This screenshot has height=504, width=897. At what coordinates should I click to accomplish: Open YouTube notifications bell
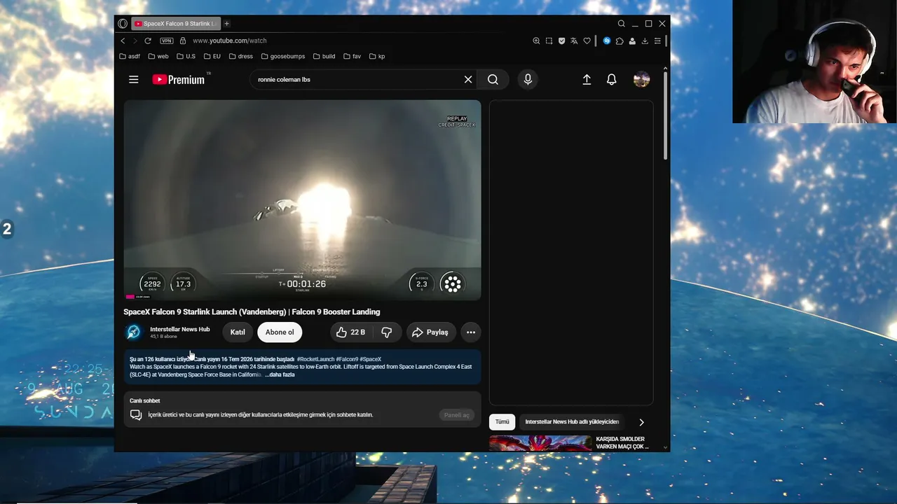coord(612,80)
